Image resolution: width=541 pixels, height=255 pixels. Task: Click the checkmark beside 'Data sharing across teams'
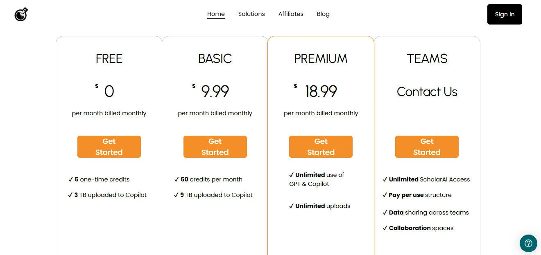coord(385,212)
